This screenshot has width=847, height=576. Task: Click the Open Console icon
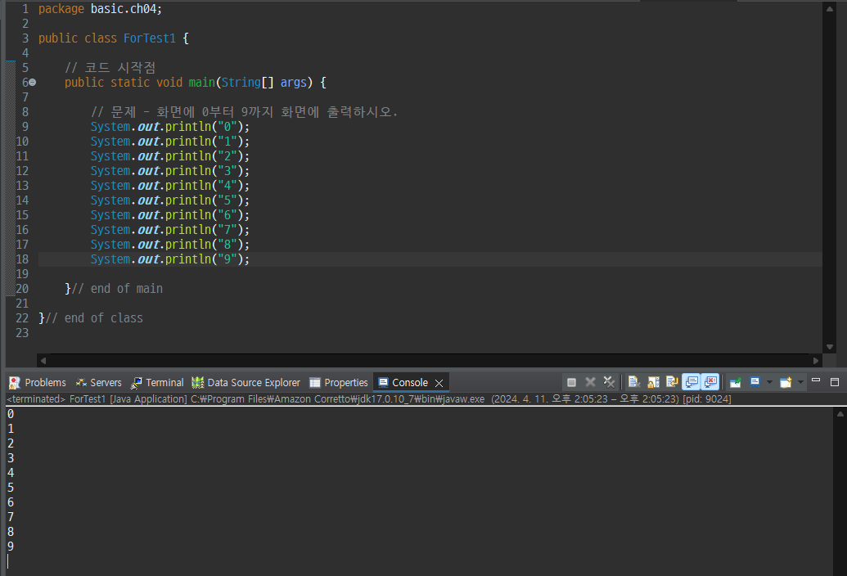[786, 382]
